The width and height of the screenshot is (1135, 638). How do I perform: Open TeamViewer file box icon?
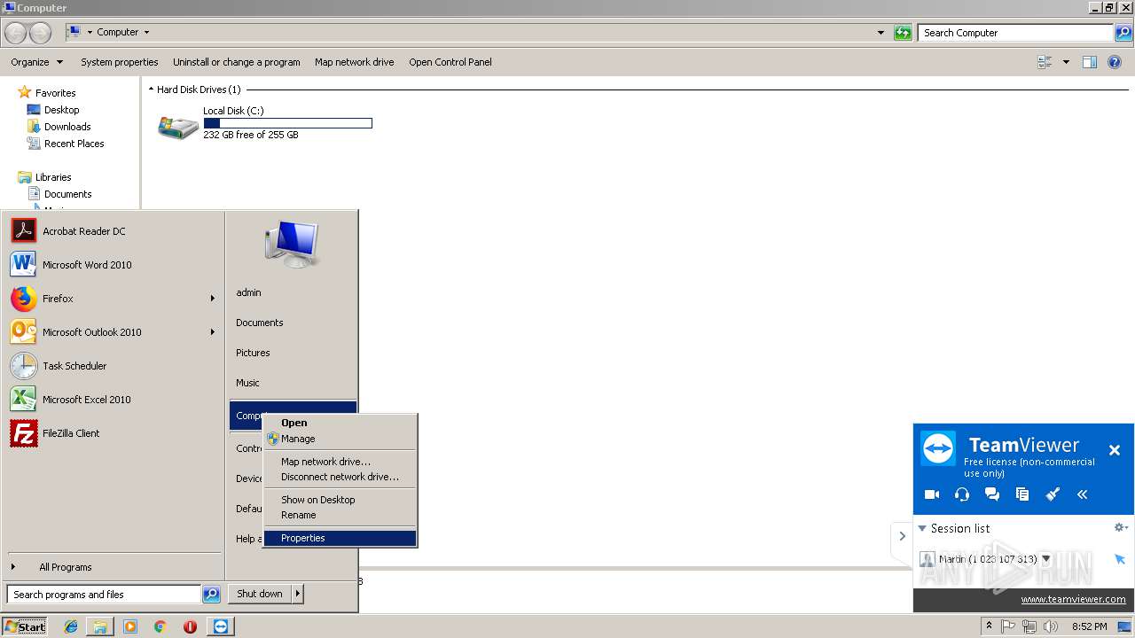pyautogui.click(x=1022, y=494)
